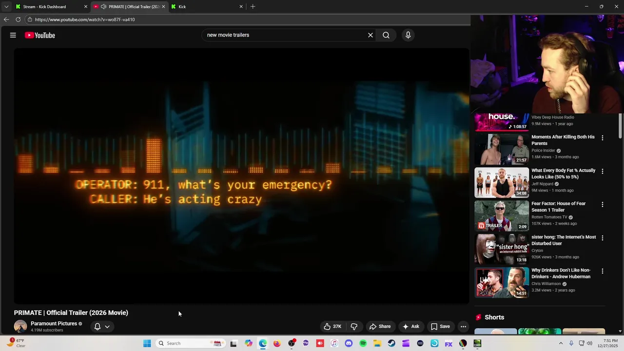Open the sister hong video title
This screenshot has height=351, width=624.
[x=564, y=240]
